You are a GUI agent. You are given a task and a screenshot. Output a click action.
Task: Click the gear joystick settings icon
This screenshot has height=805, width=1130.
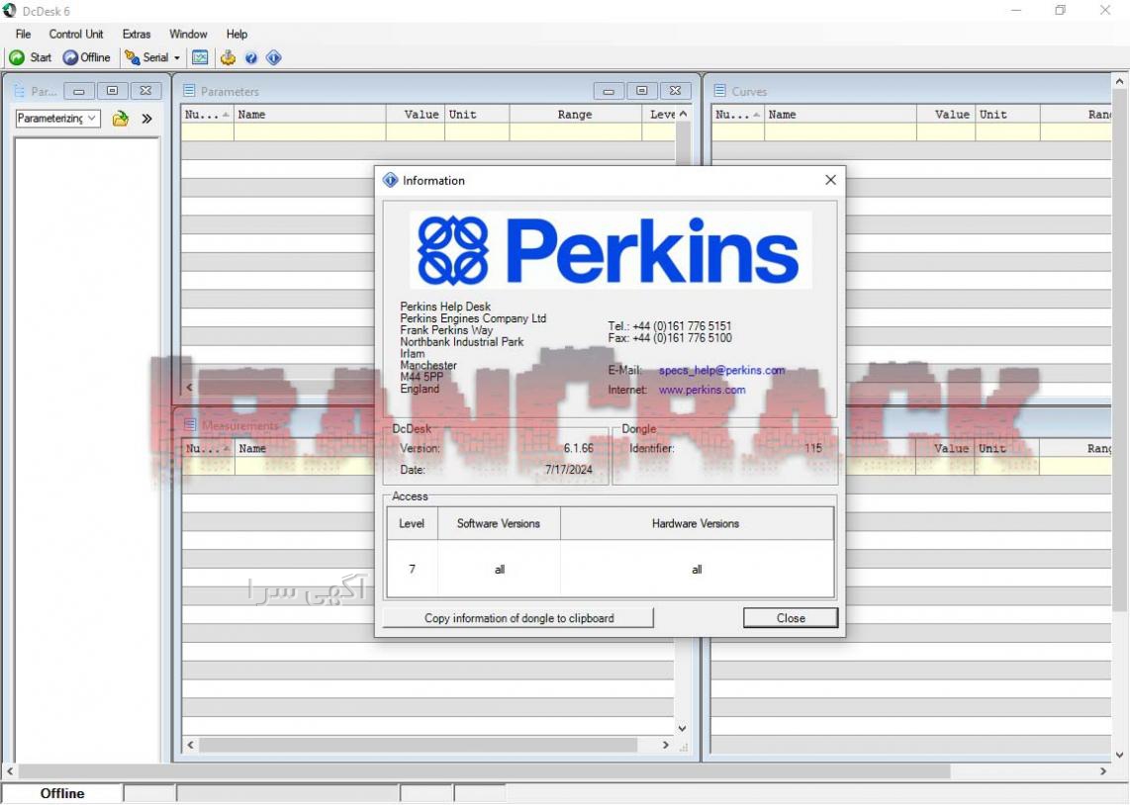click(x=229, y=57)
